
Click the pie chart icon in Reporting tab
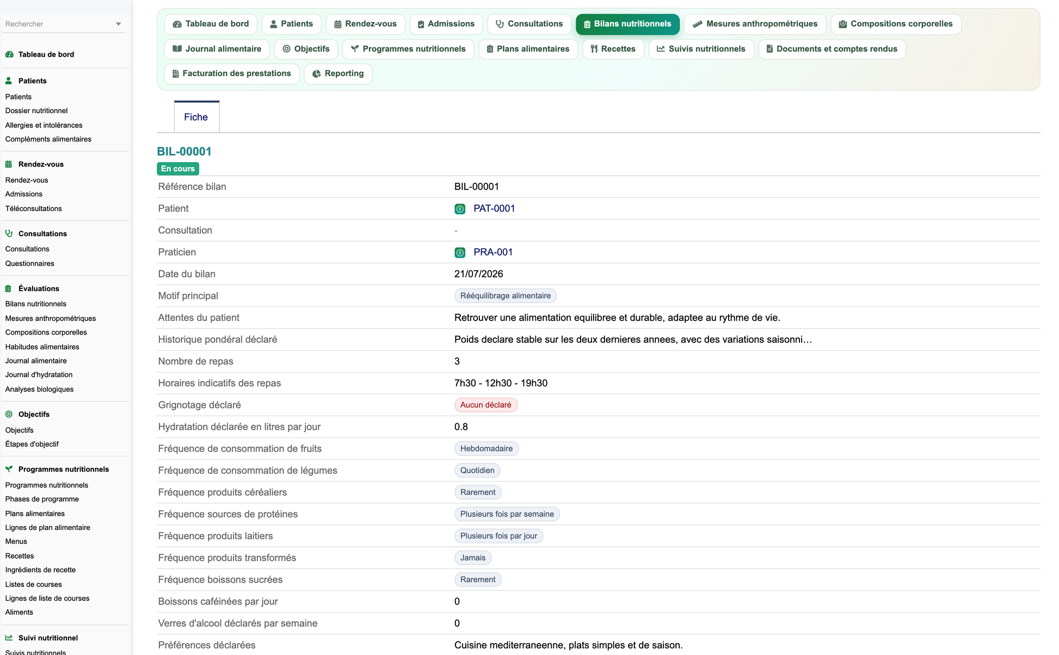pyautogui.click(x=316, y=73)
